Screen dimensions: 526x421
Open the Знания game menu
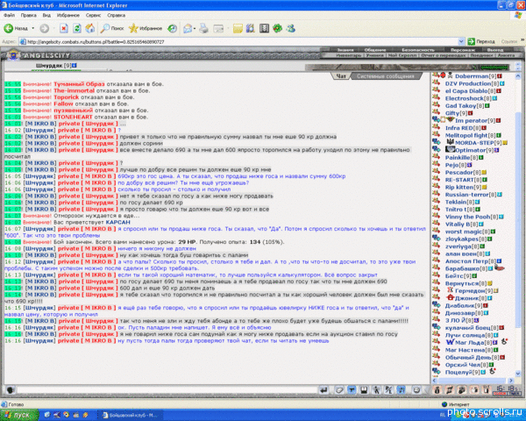coord(345,50)
